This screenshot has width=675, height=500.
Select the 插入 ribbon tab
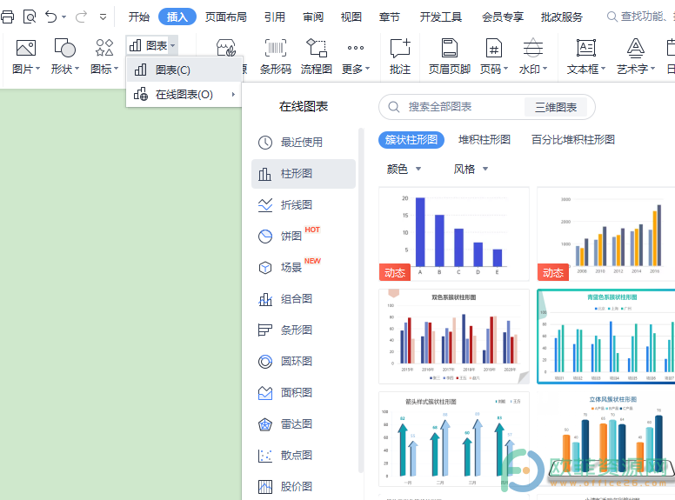pyautogui.click(x=177, y=17)
